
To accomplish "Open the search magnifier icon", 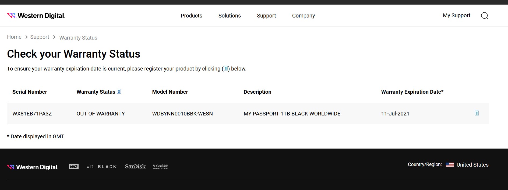I will (x=484, y=16).
